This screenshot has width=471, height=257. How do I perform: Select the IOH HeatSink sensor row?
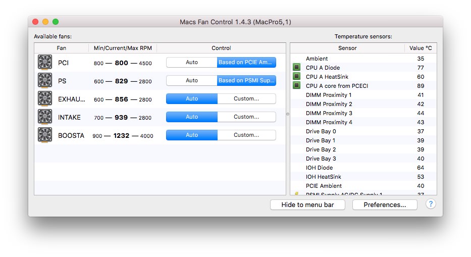click(363, 177)
